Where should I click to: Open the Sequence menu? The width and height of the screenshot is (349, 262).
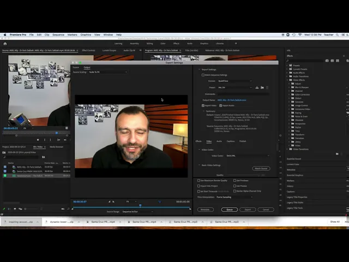tap(58, 35)
